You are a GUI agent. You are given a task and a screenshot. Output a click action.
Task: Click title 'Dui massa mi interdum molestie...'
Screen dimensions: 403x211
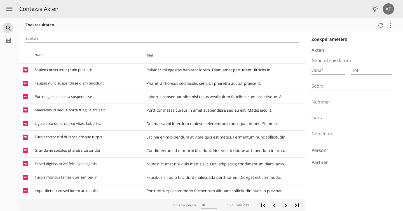tap(212, 124)
